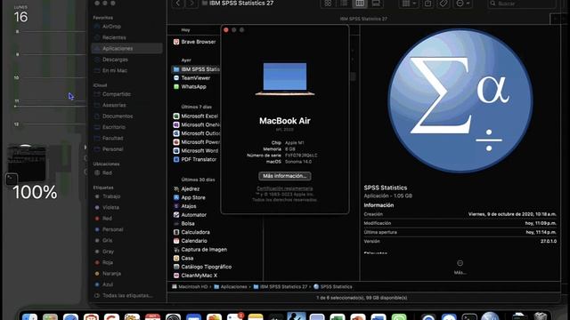Filter by Azul tag

coord(108,284)
